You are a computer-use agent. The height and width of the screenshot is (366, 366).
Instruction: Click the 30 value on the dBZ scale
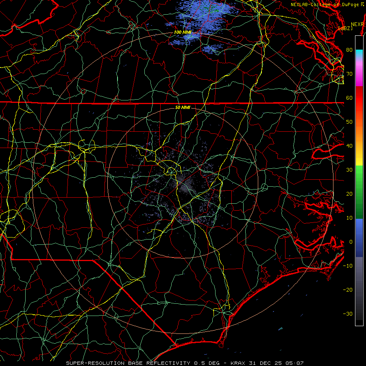pyautogui.click(x=349, y=170)
